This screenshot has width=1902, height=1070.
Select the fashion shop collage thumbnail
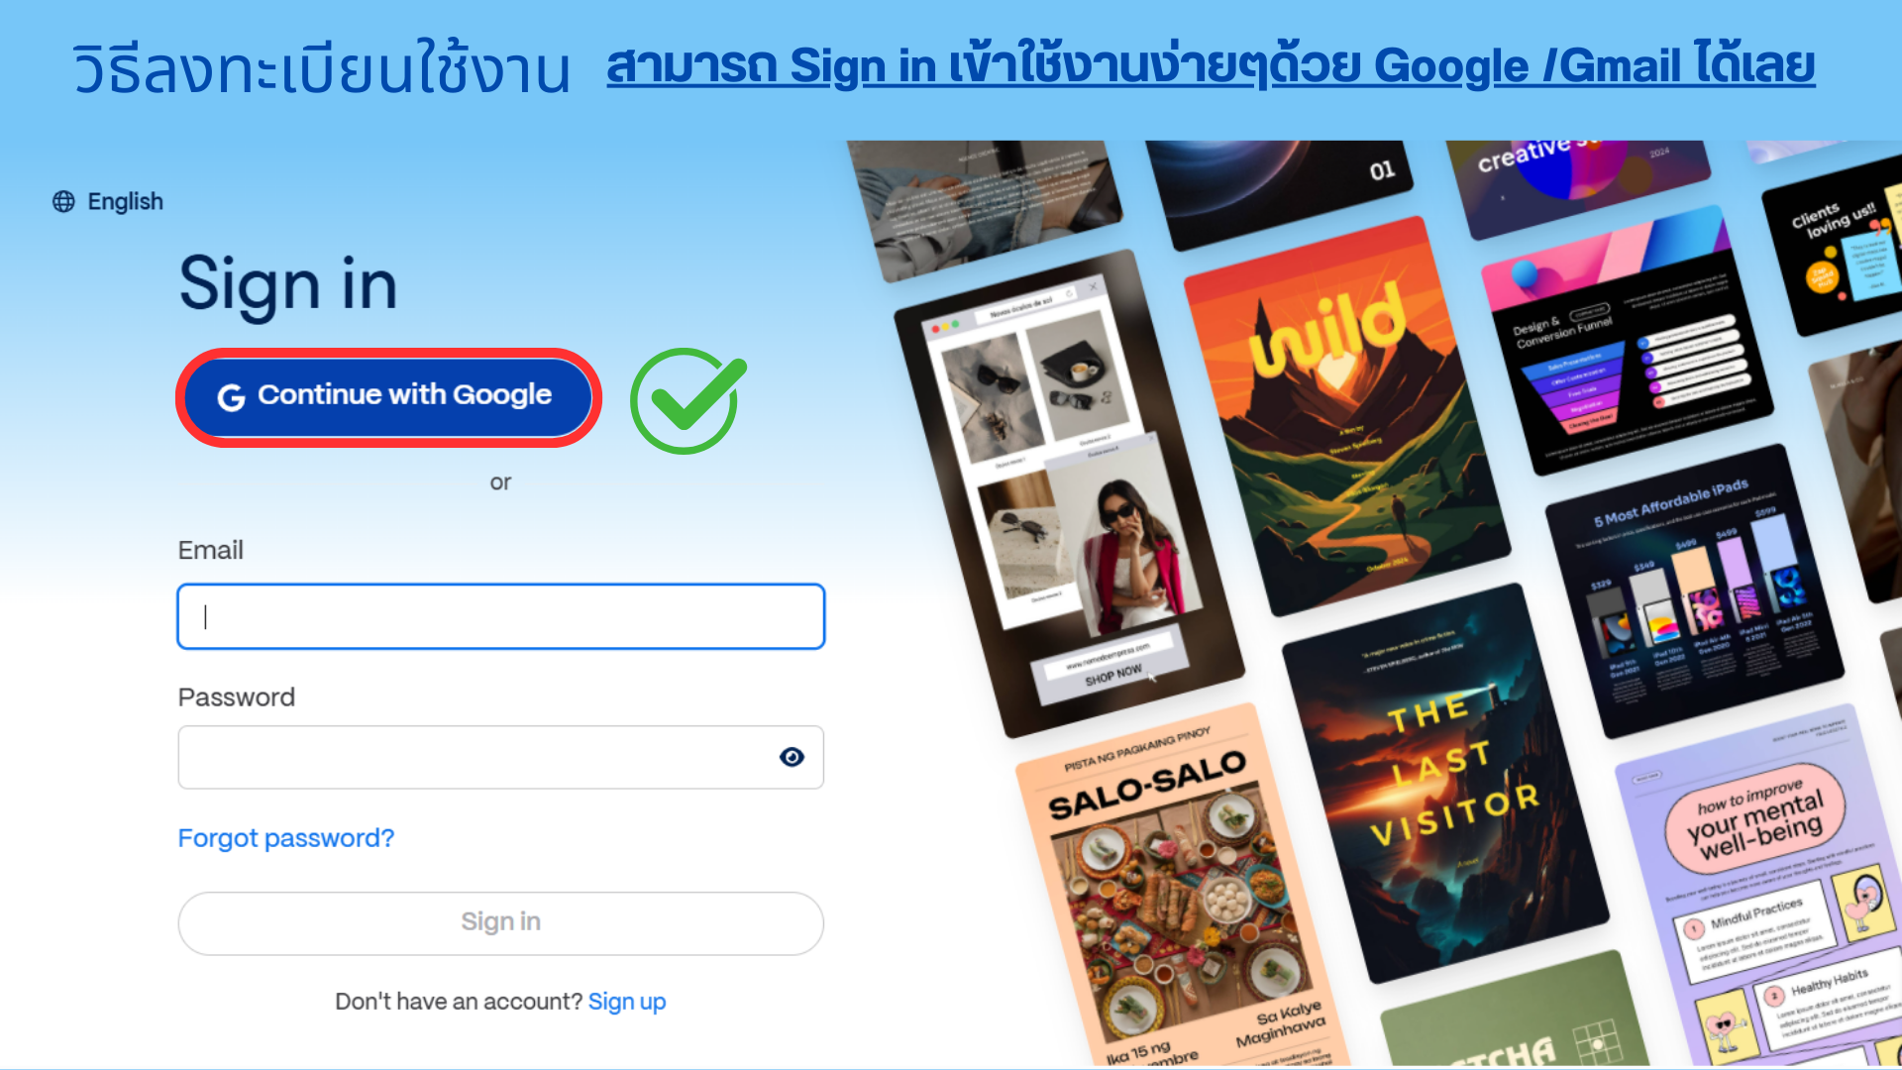[x=1070, y=493]
